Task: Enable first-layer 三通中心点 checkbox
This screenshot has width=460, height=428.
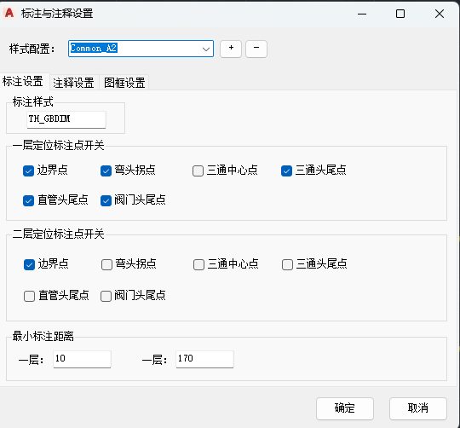Action: click(198, 171)
